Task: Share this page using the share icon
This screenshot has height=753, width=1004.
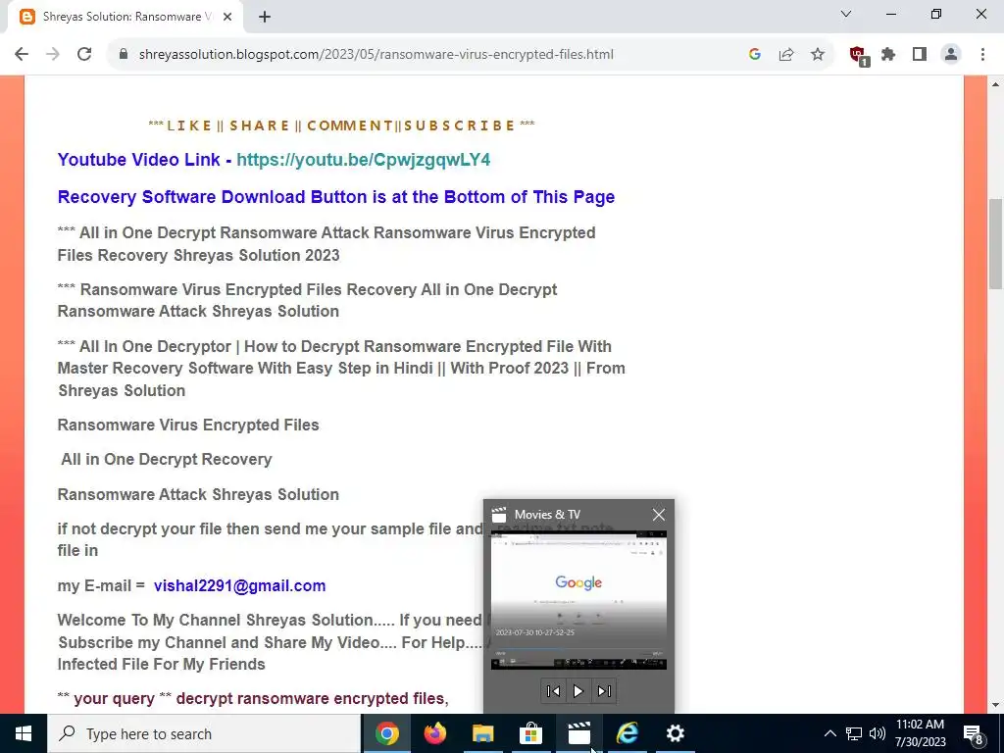Action: pos(786,55)
